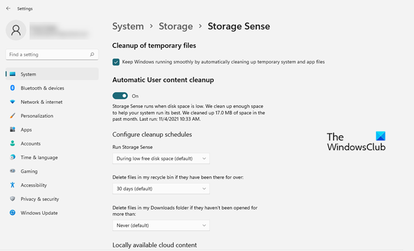Image resolution: width=414 pixels, height=251 pixels.
Task: Click the back arrow in Settings title bar
Action: click(x=8, y=9)
